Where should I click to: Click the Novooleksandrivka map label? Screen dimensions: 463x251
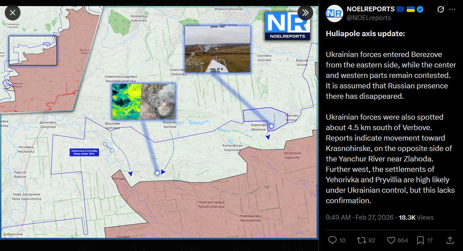[x=121, y=79]
